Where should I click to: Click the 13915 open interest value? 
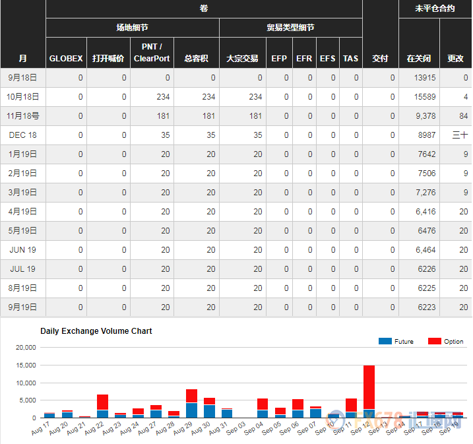click(x=425, y=78)
